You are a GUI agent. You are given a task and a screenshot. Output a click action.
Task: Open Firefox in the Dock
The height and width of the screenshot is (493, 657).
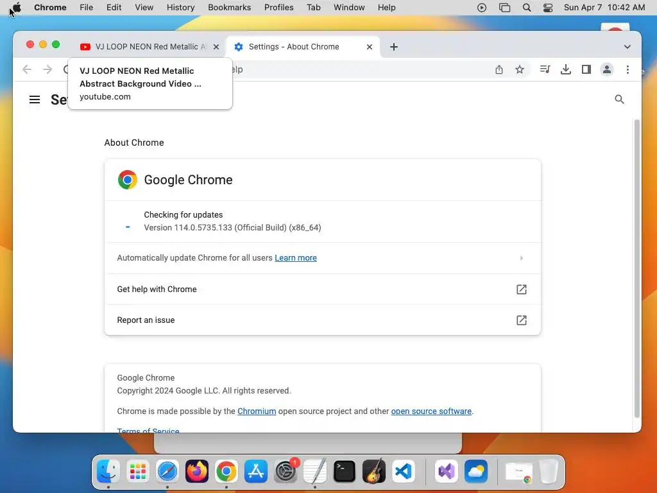[197, 472]
